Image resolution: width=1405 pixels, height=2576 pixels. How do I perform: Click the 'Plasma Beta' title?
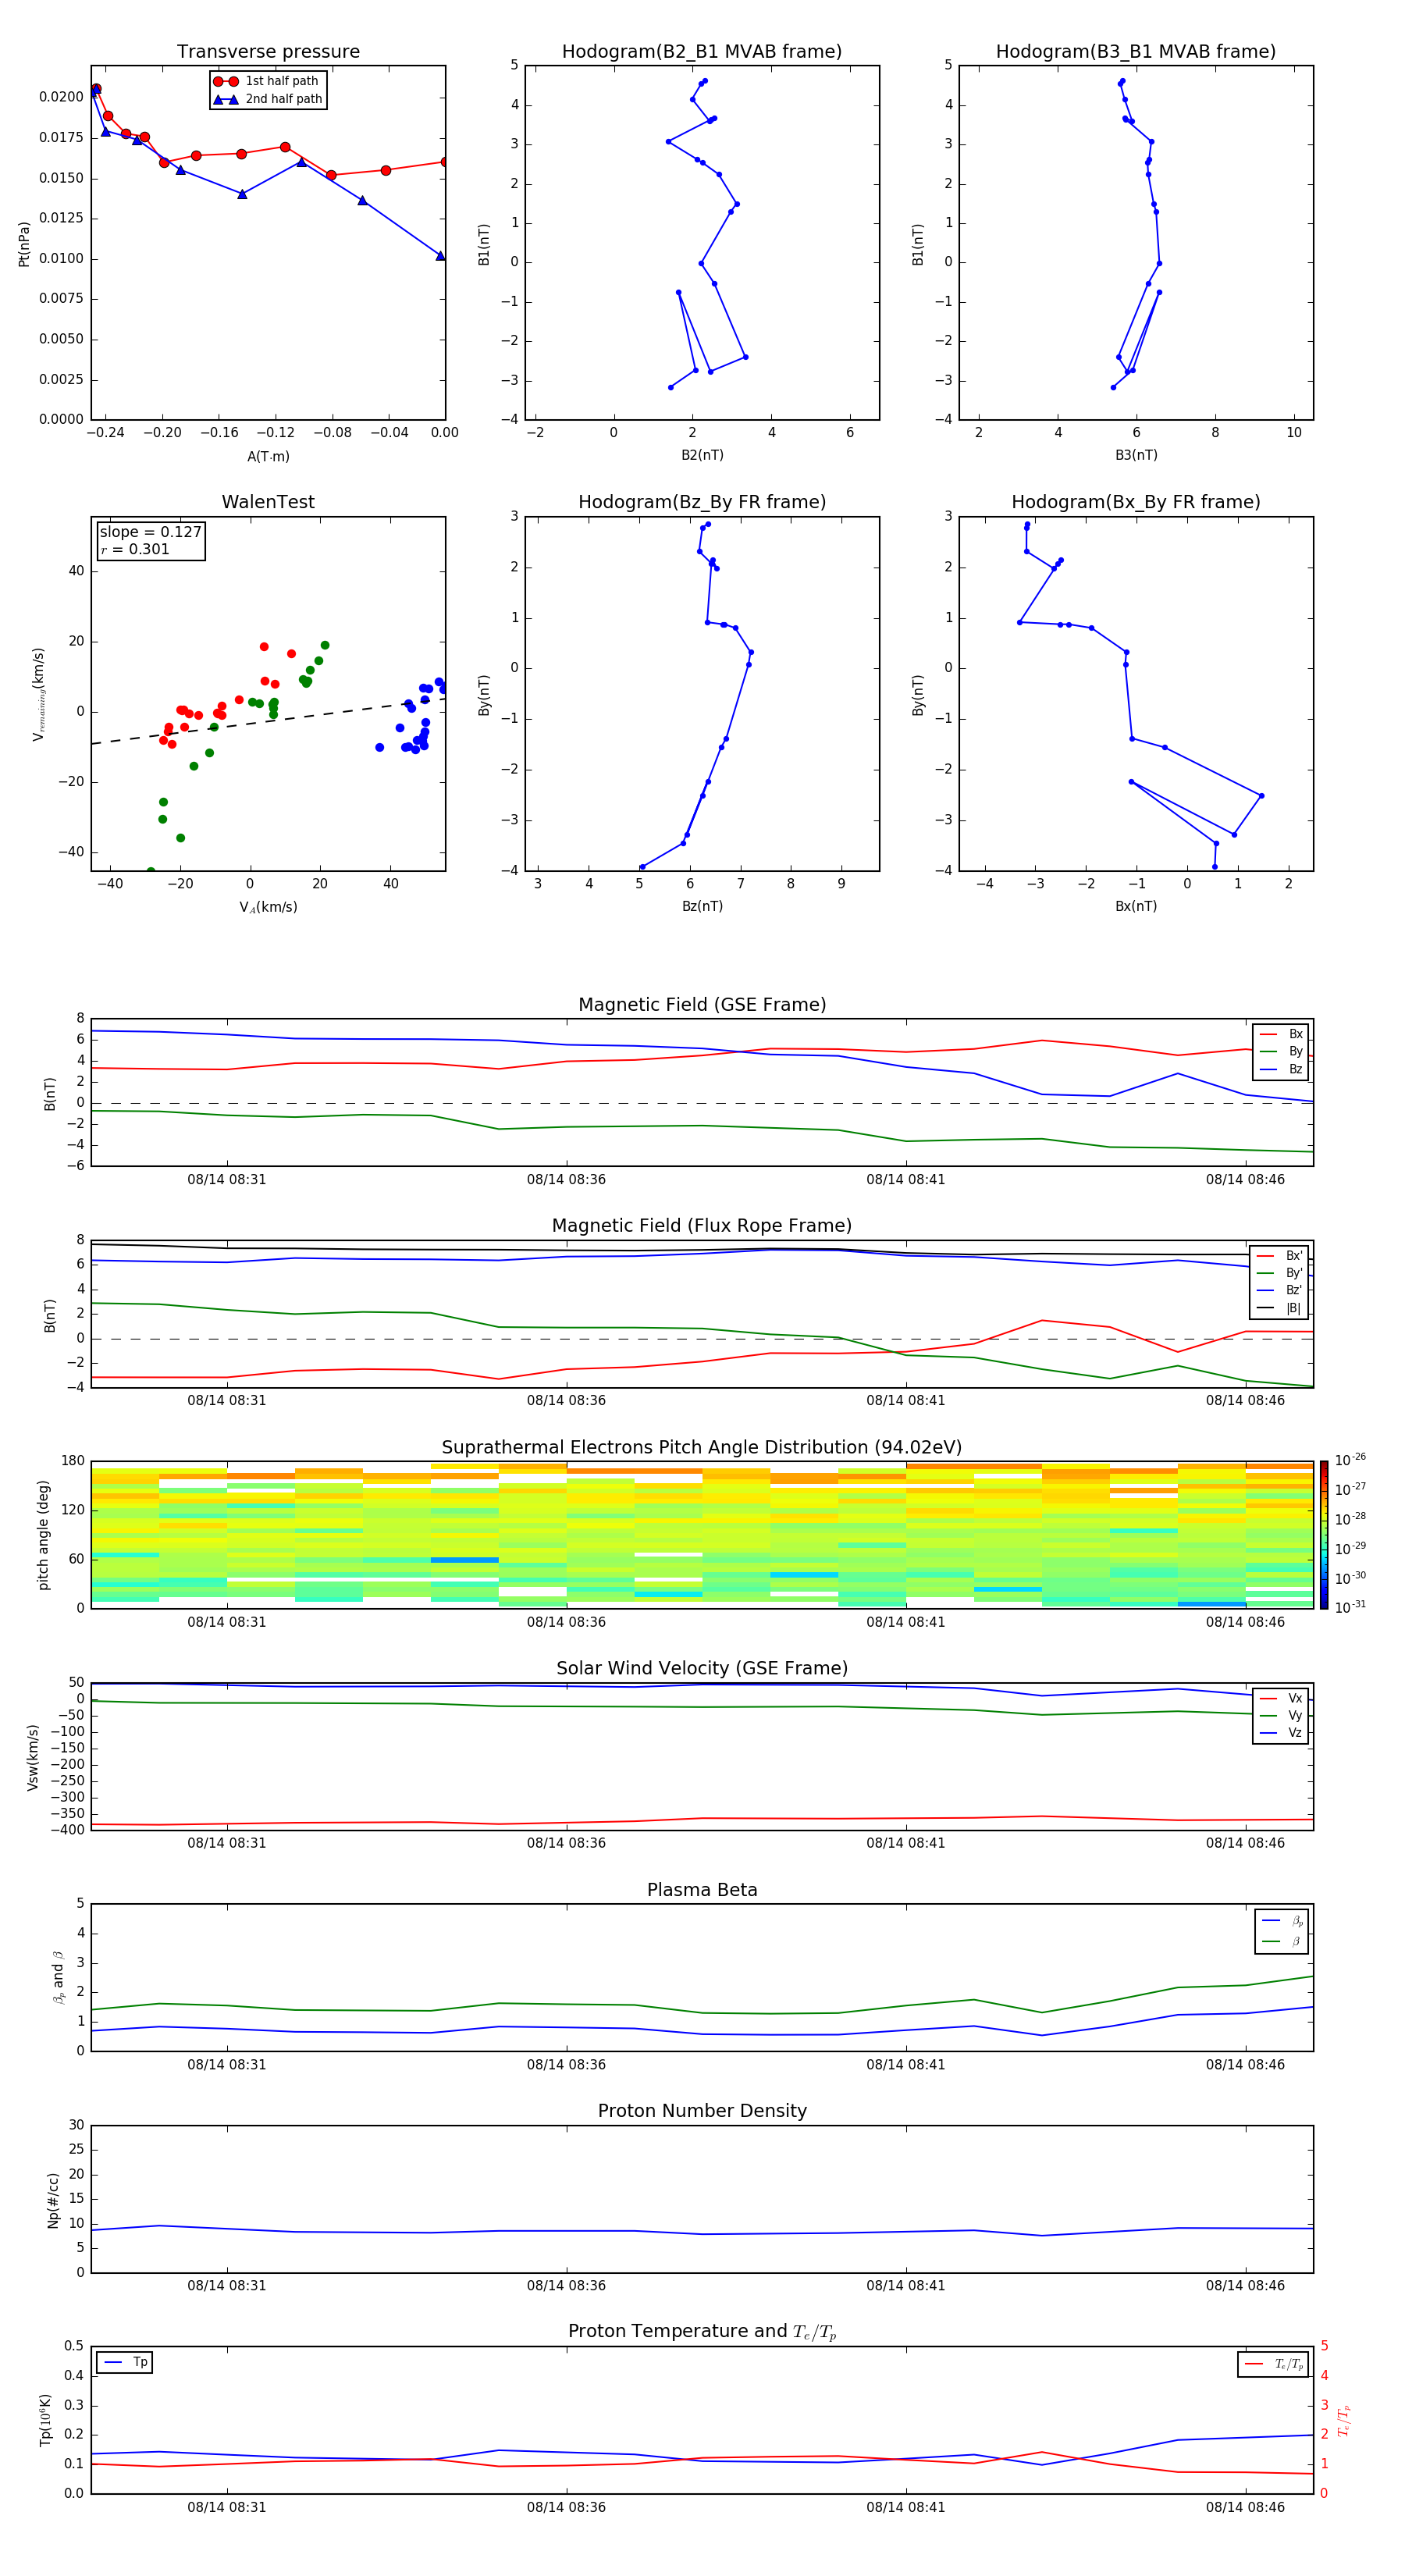pos(702,1890)
